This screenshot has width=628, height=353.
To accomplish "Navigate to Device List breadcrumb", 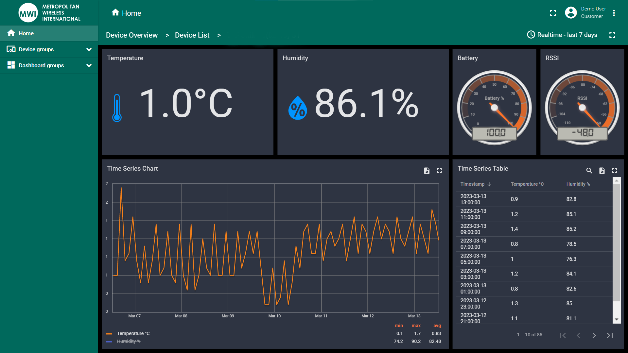I will [x=191, y=35].
